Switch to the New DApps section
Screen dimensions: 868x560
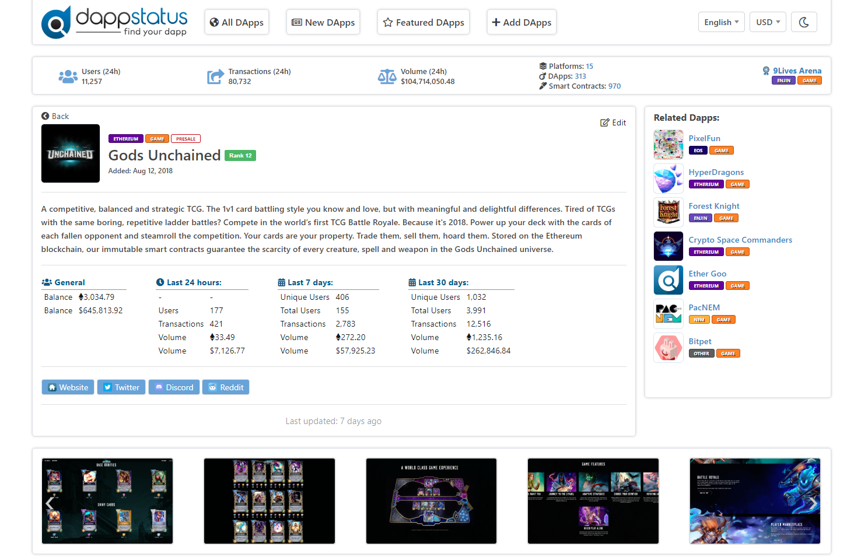pos(323,22)
